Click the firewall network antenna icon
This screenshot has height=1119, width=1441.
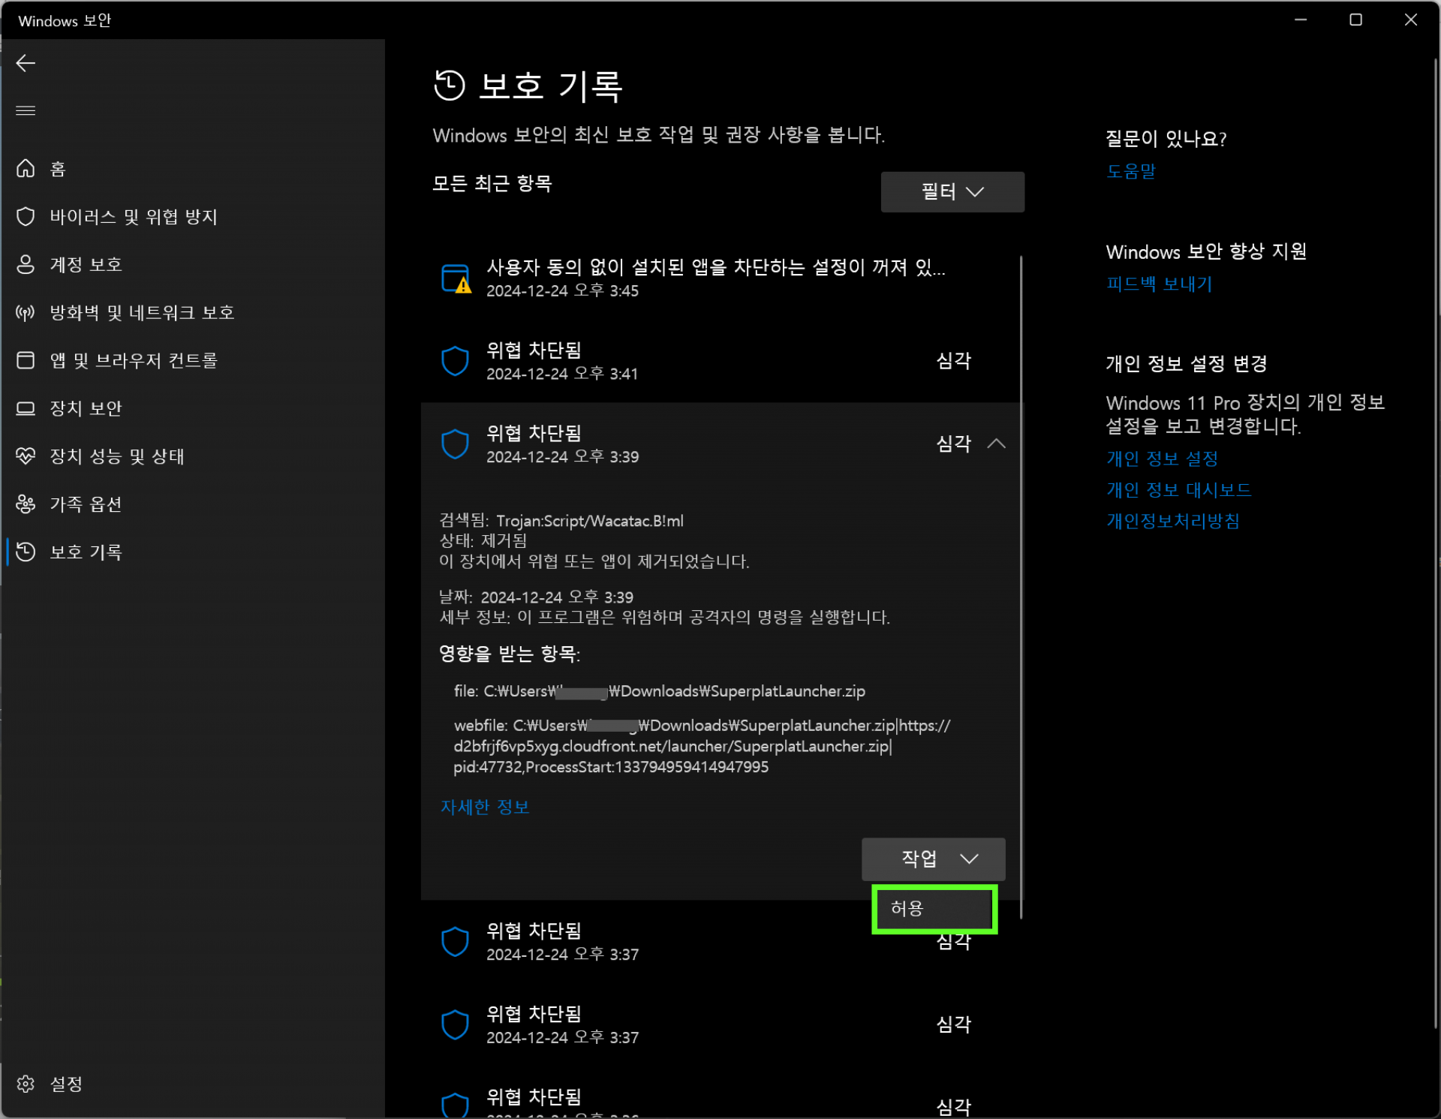tap(26, 312)
